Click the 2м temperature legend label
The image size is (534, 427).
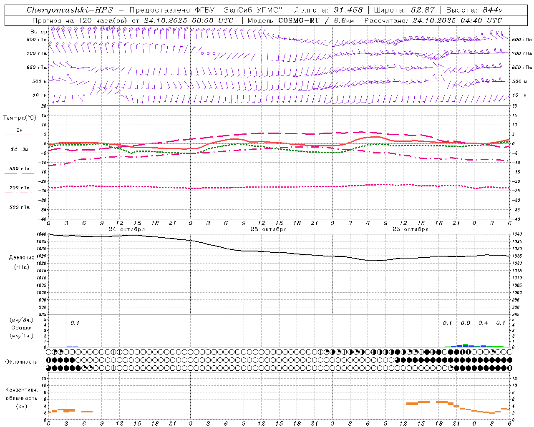click(20, 131)
